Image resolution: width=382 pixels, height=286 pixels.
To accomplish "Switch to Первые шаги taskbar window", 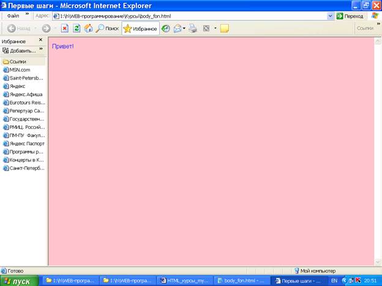I will pos(298,280).
